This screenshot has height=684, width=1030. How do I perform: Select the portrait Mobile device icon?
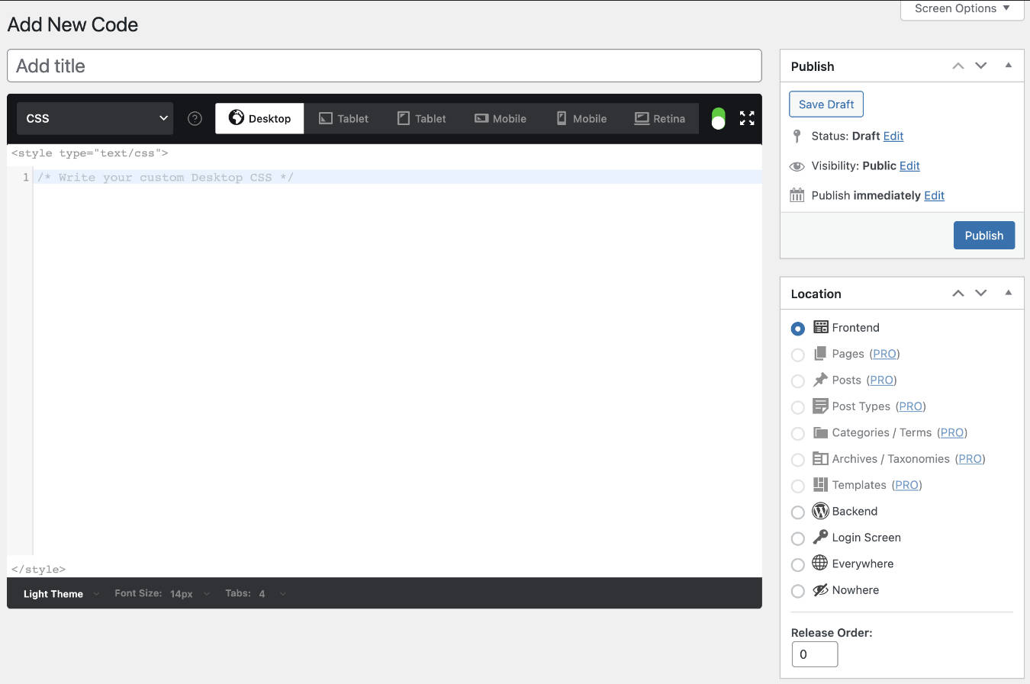pos(581,118)
